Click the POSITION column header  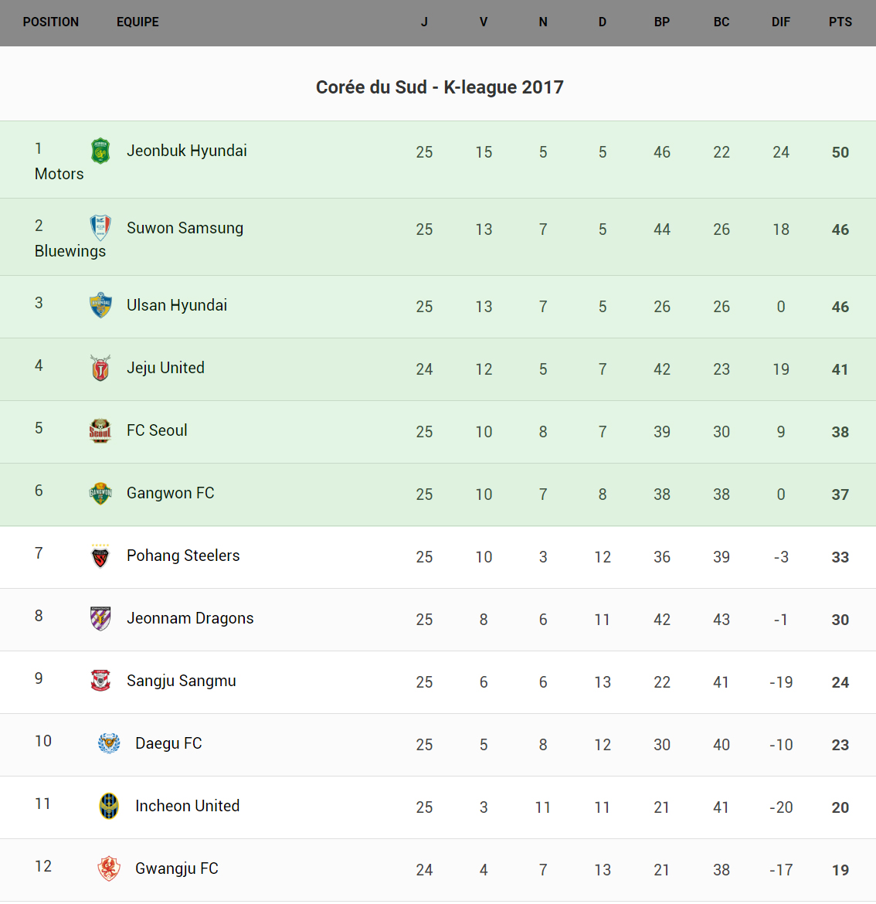(51, 22)
